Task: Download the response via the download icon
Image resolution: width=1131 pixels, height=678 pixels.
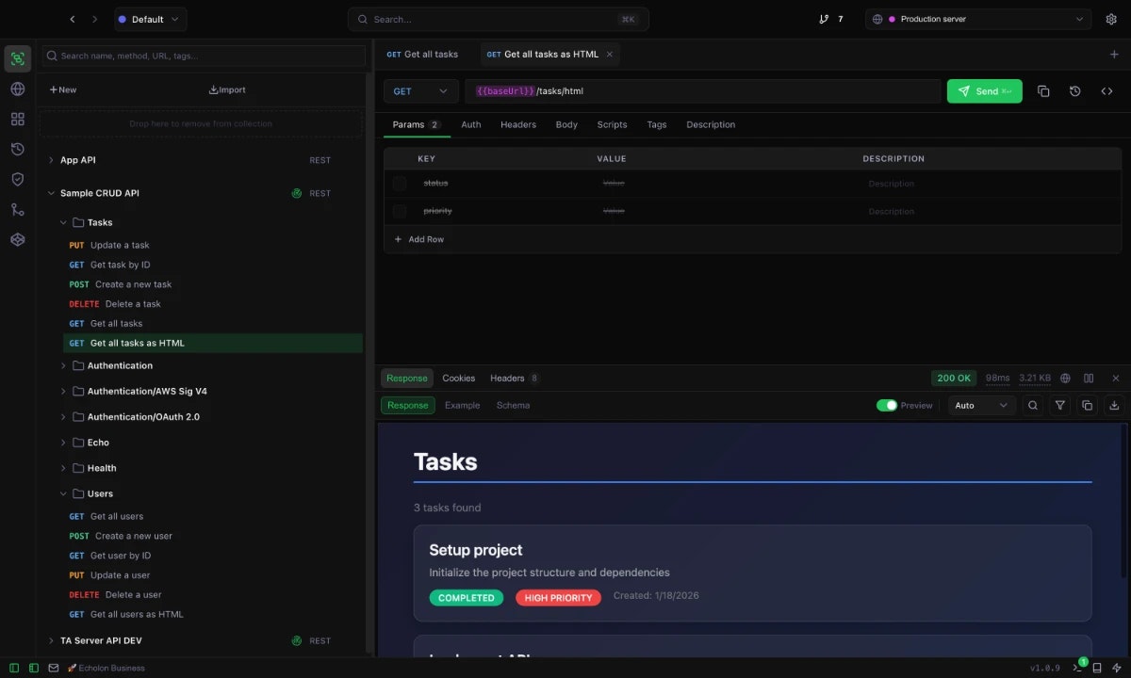Action: tap(1115, 405)
